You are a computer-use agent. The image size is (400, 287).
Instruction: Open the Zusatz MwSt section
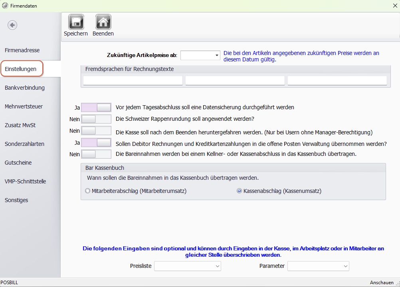[x=20, y=125]
